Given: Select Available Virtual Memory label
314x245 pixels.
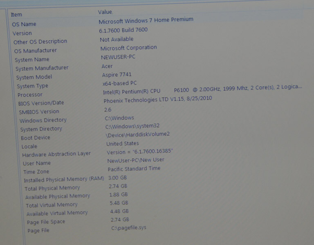Looking at the screenshot, I should [57, 213].
